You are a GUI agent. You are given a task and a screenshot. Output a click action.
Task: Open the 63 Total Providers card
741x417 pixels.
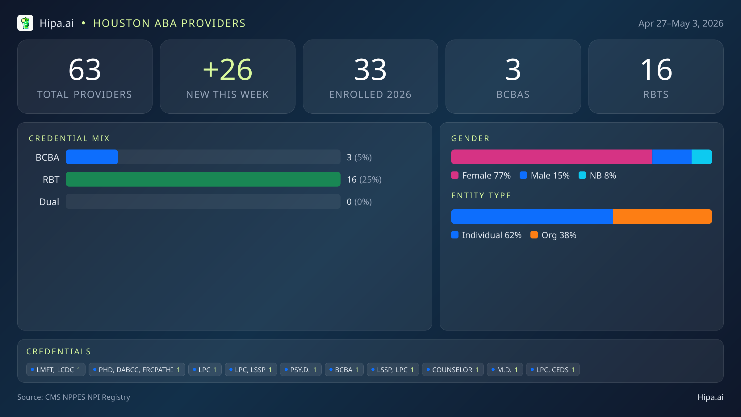(x=85, y=77)
